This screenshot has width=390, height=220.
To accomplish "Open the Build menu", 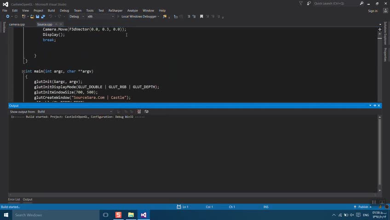I will [51, 11].
